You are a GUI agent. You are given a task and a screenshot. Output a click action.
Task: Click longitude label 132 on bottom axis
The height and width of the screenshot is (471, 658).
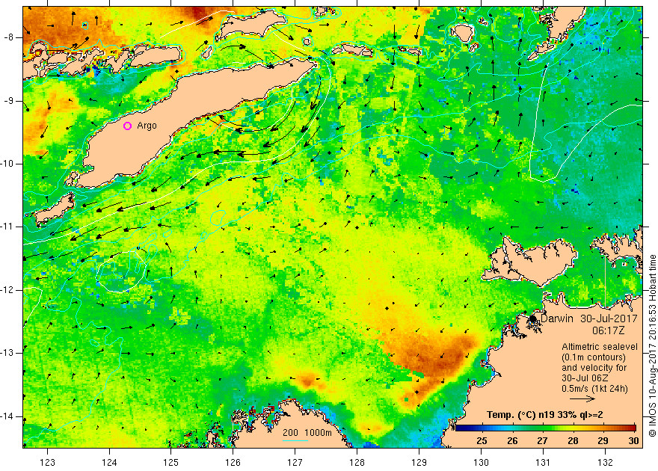click(605, 463)
